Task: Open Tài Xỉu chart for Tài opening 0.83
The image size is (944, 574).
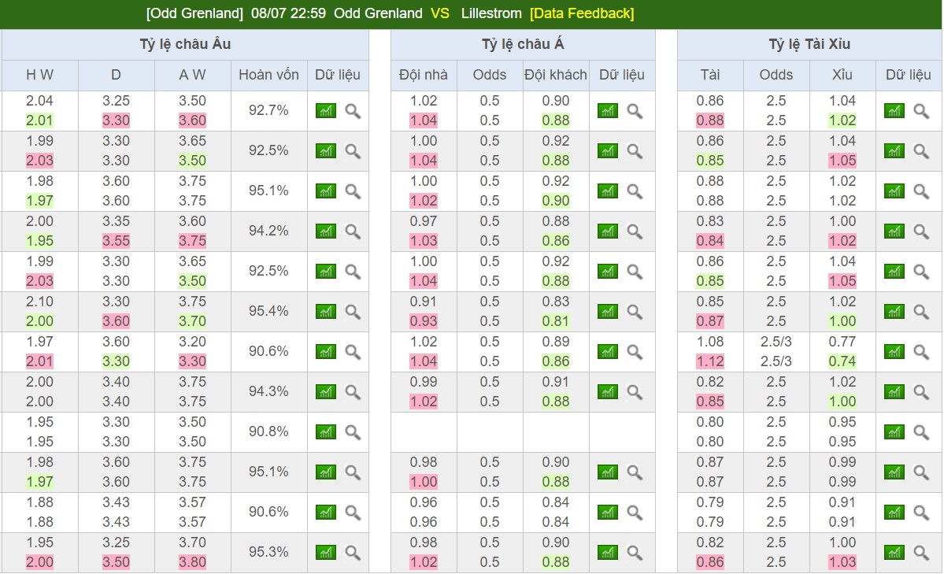Action: coord(894,231)
